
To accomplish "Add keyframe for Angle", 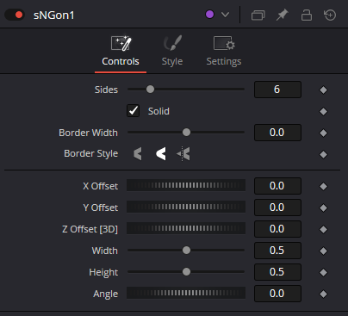I will [323, 294].
